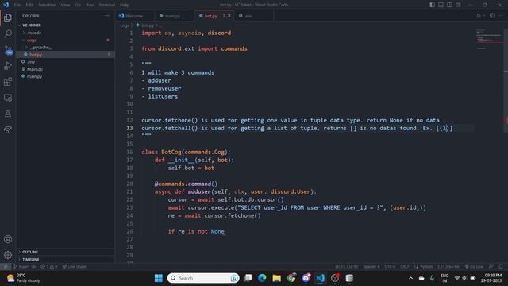Open the Edit menu
The height and width of the screenshot is (286, 508).
click(29, 5)
